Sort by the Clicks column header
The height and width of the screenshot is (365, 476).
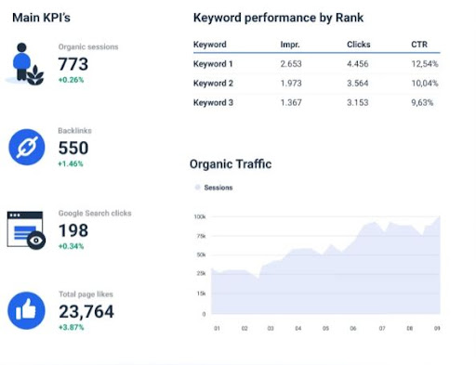(359, 45)
